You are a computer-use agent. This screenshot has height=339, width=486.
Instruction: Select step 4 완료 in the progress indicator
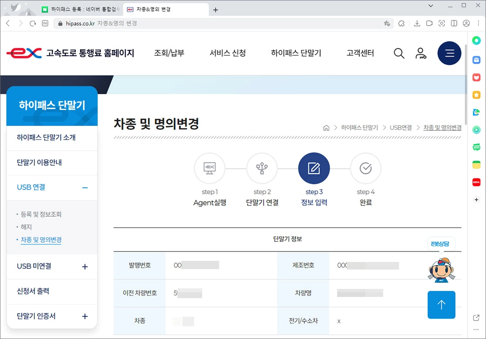point(366,168)
